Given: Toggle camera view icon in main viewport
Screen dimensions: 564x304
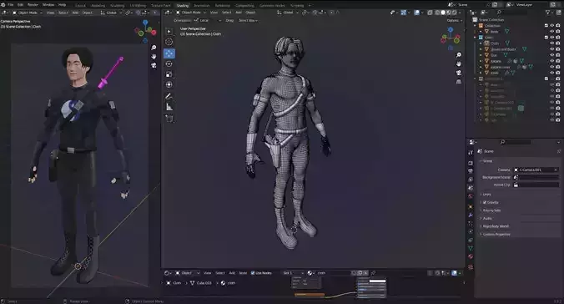Looking at the screenshot, I should tap(459, 73).
